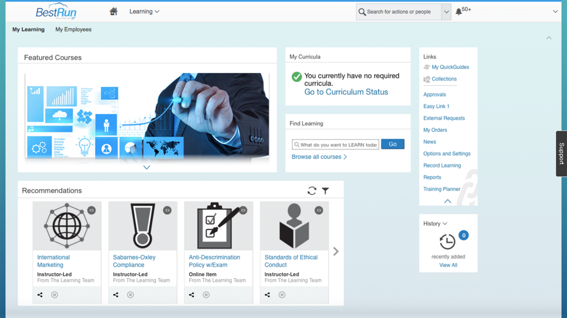Dismiss the Anti-Descrimination Policy recommendation
This screenshot has width=567, height=318.
pos(206,295)
